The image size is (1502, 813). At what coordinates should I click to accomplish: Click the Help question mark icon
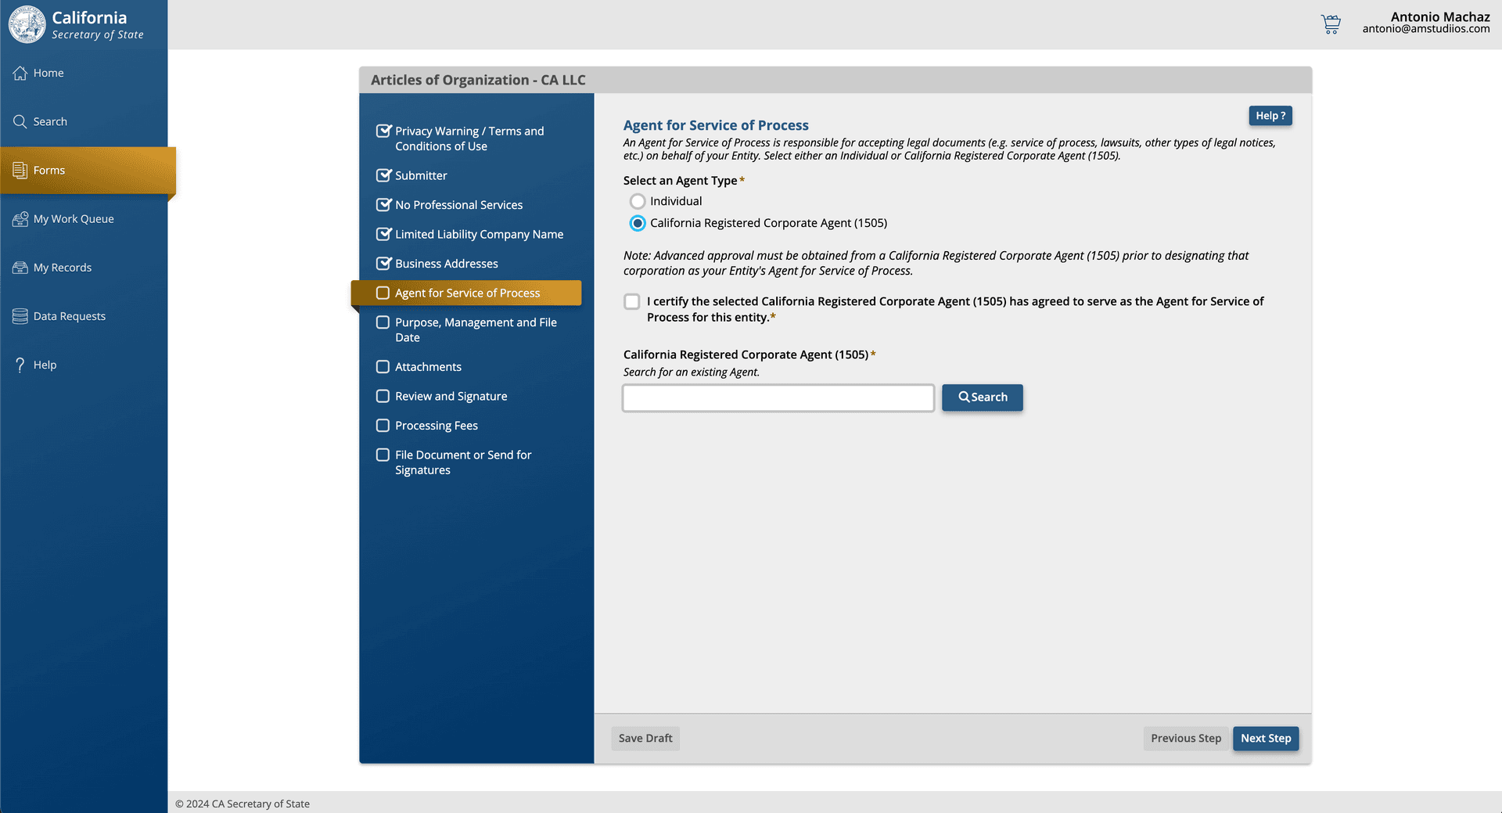[18, 365]
